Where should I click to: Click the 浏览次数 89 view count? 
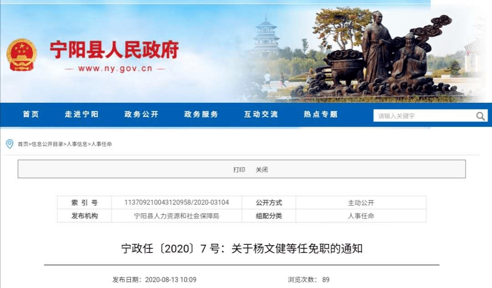[x=309, y=279]
